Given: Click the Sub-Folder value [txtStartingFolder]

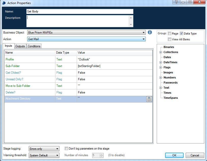Looking at the screenshot, I should click(x=115, y=66).
